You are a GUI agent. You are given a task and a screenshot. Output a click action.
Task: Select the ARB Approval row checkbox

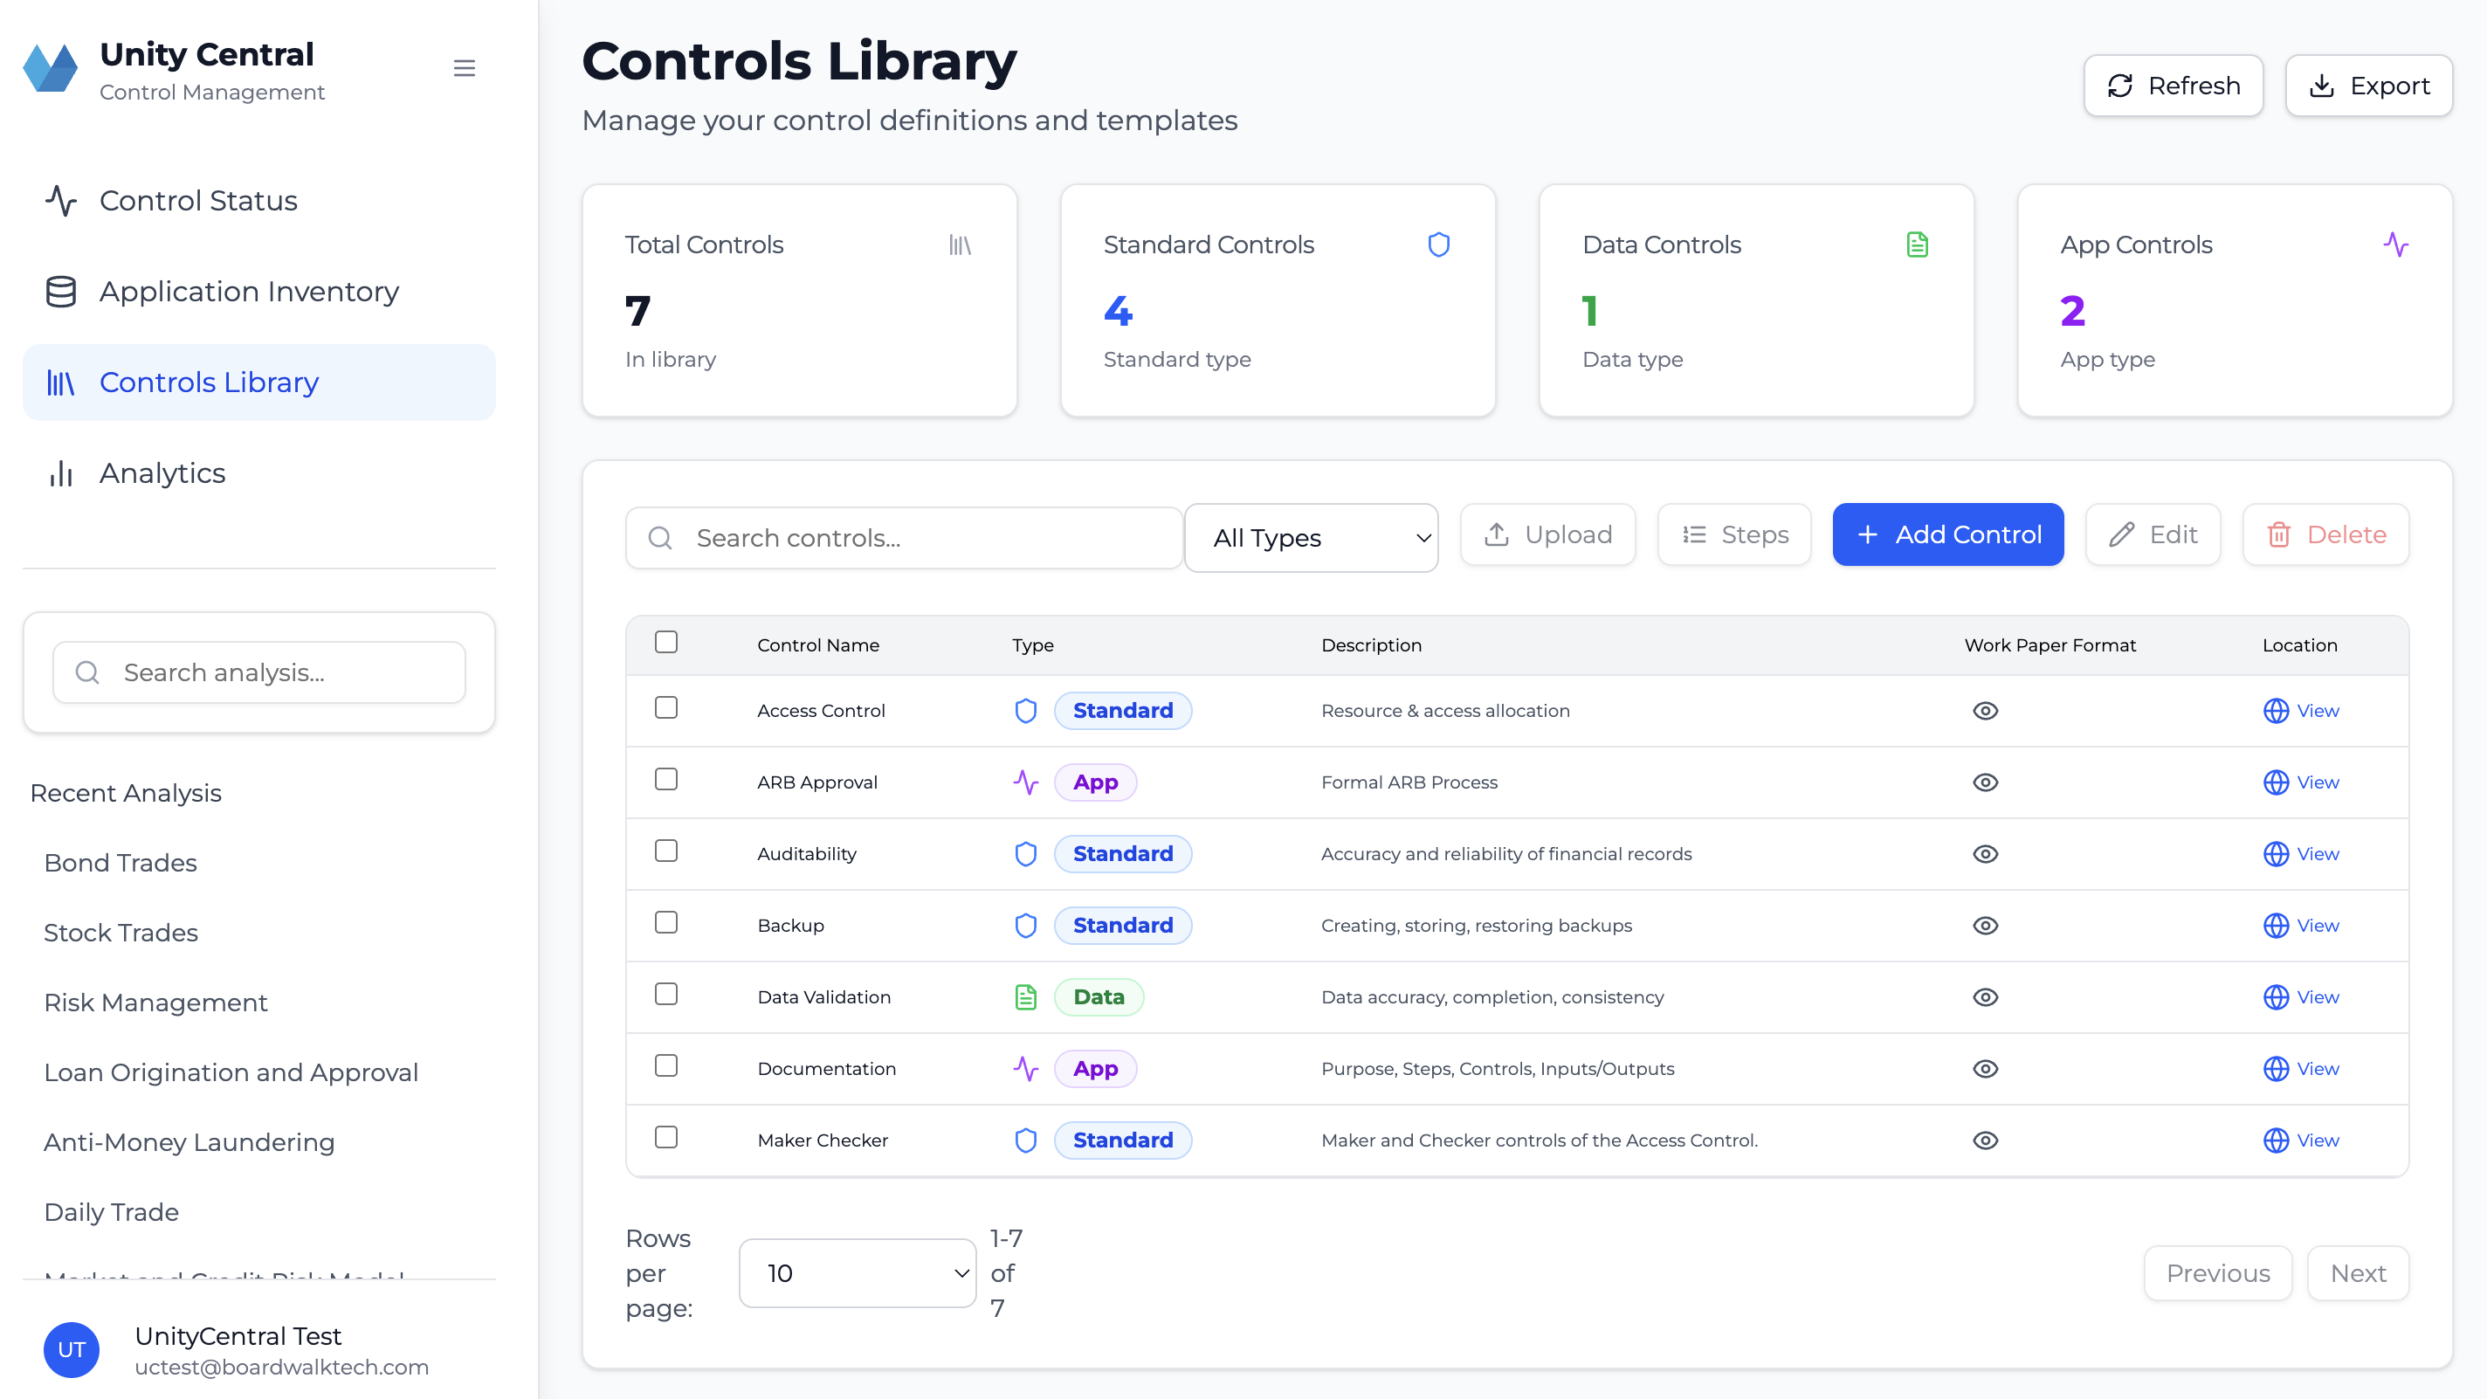666,779
